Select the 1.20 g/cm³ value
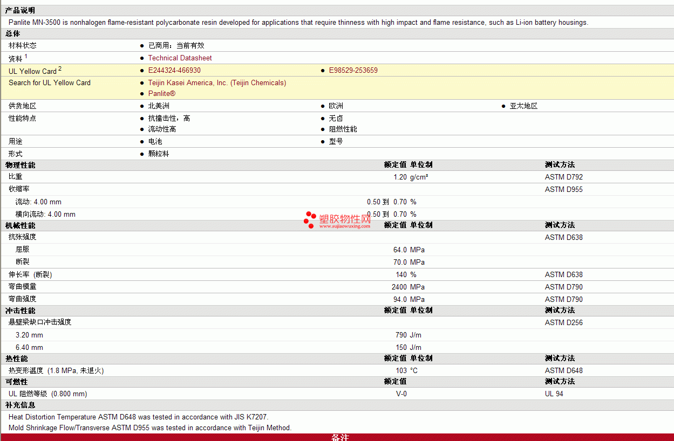Screen dimensions: 674x441 click(411, 177)
